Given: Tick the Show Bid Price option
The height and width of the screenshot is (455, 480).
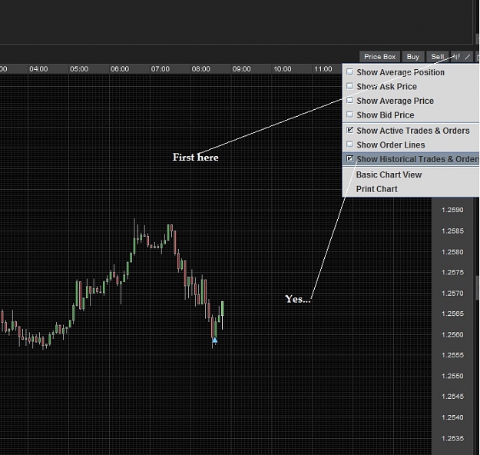Looking at the screenshot, I should coord(349,115).
